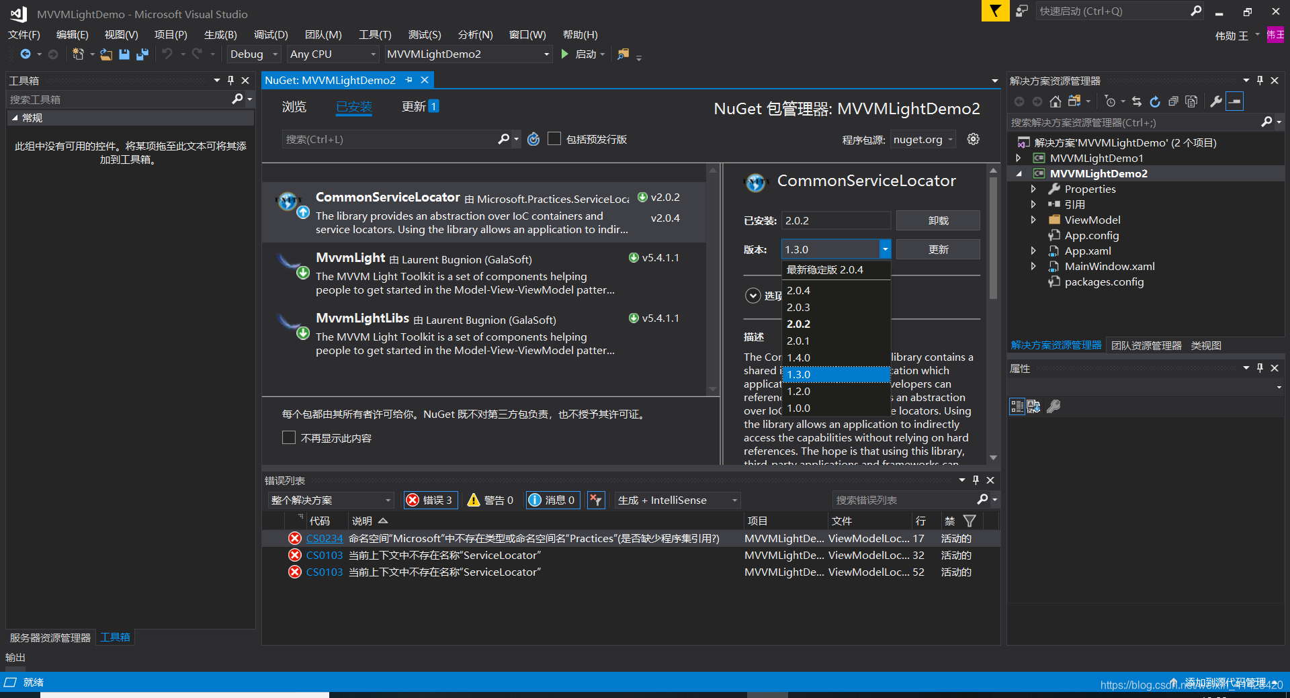This screenshot has width=1290, height=698.
Task: Open the CS0234 error code link
Action: [x=325, y=538]
